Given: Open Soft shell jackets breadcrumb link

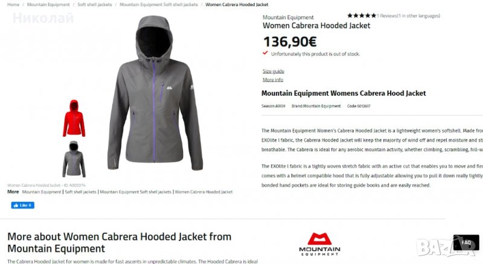Looking at the screenshot, I should [x=95, y=5].
